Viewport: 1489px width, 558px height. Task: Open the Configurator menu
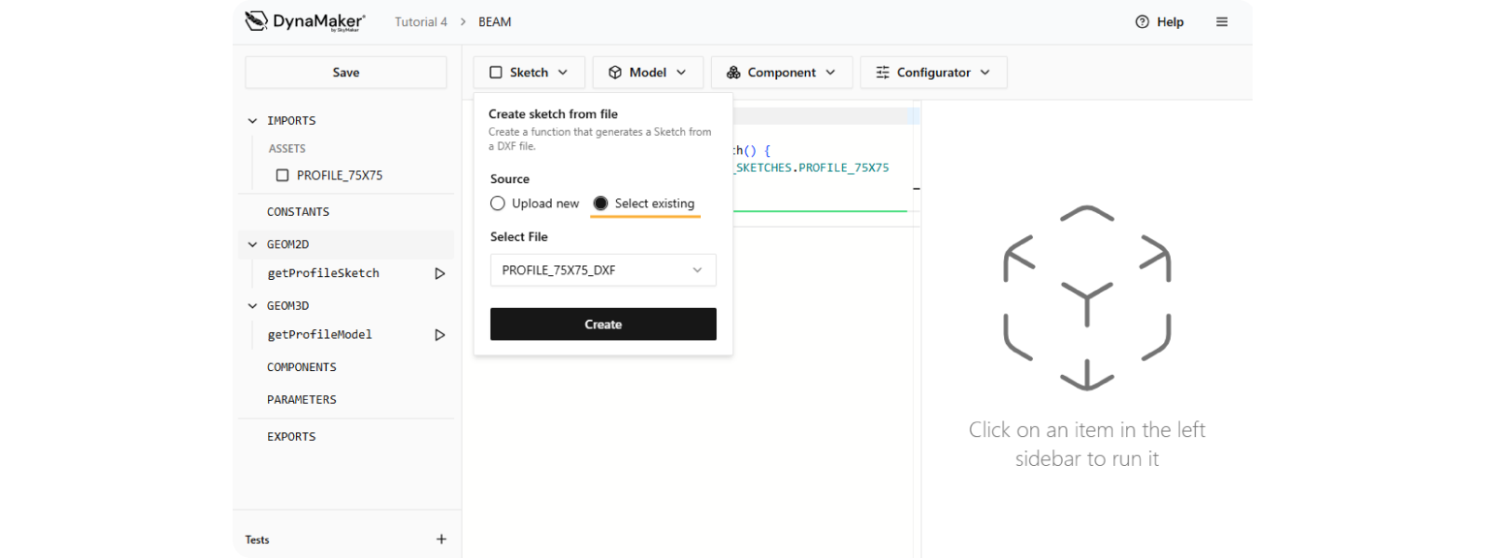933,73
